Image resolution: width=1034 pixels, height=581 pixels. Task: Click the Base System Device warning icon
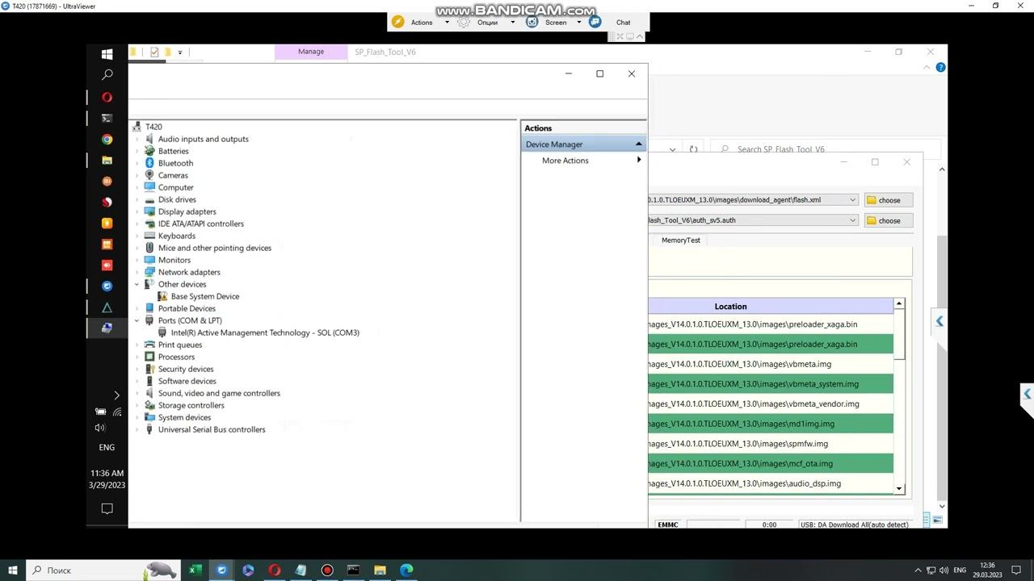tap(162, 296)
